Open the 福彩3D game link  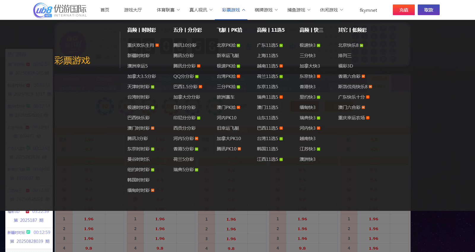point(345,66)
